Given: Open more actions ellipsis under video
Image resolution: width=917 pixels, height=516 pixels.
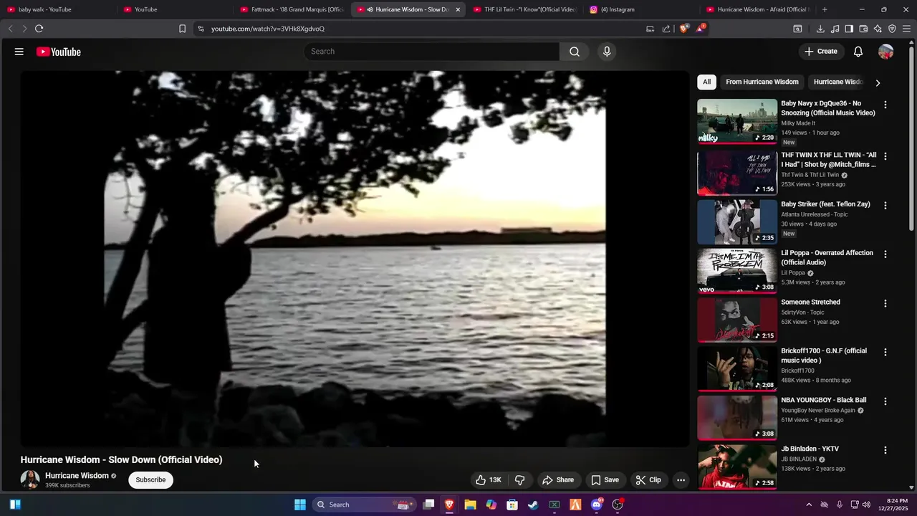Looking at the screenshot, I should tap(681, 480).
